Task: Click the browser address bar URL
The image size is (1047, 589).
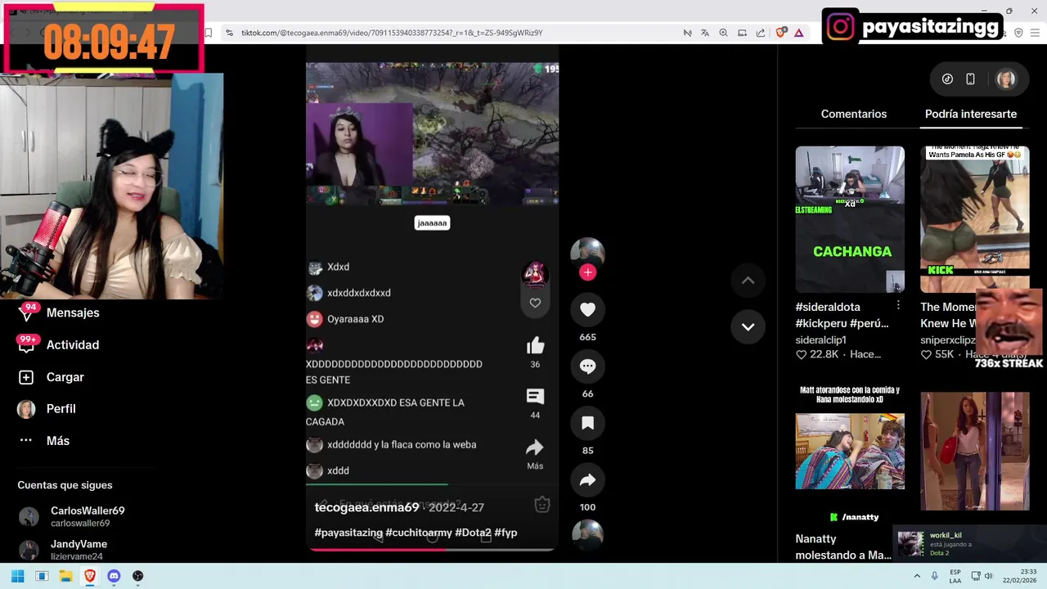Action: pyautogui.click(x=392, y=33)
